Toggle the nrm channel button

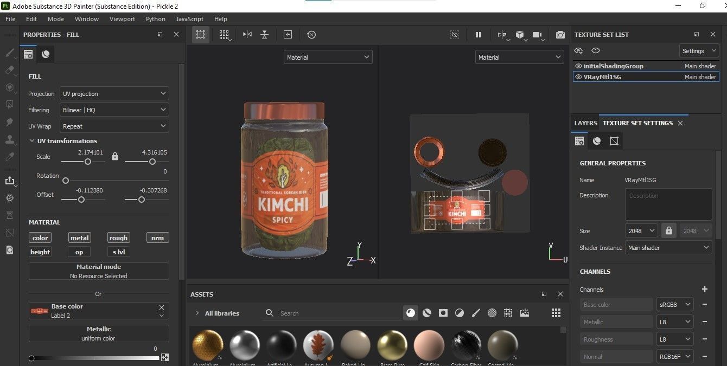(x=157, y=237)
